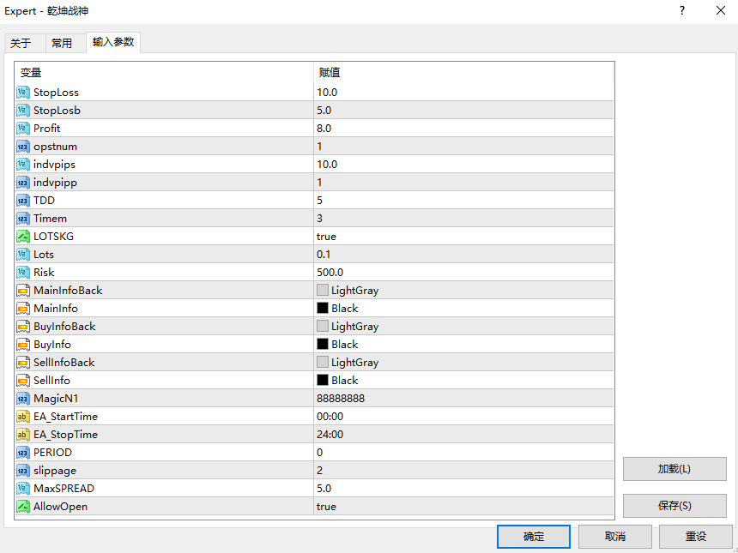Close the Expert dialog window
Viewport: 738px width, 553px height.
click(x=721, y=11)
